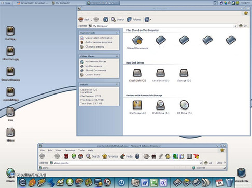Select the CD Drive (F:) icon

pos(184,105)
